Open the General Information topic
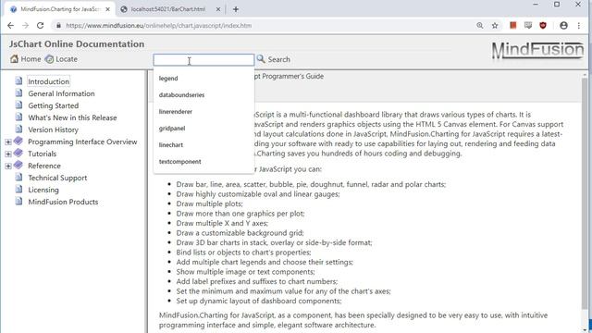 pyautogui.click(x=61, y=93)
